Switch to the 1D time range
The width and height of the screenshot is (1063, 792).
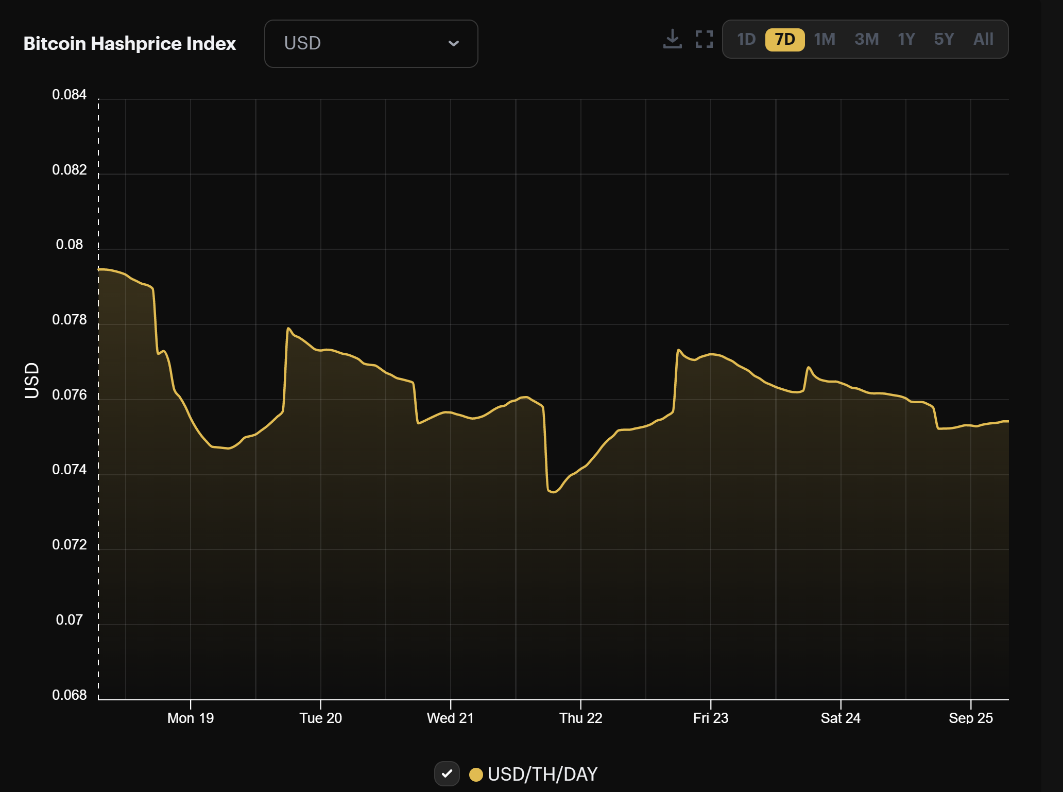(x=746, y=40)
